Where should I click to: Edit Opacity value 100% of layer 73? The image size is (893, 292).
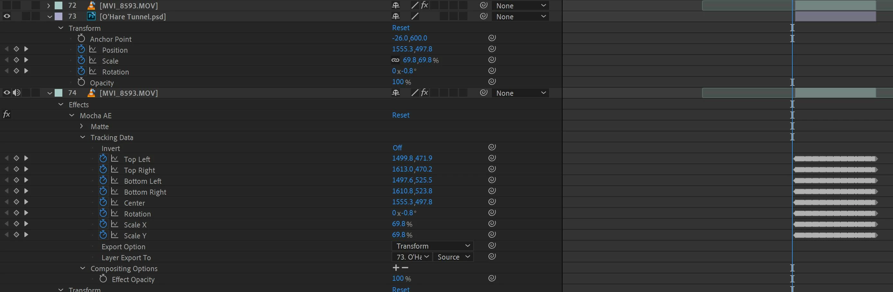[401, 82]
